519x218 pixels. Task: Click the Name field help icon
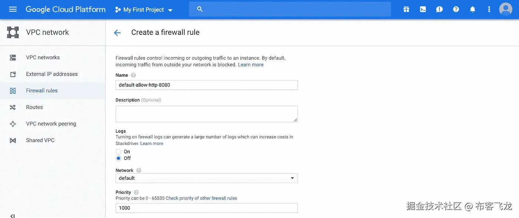(133, 75)
